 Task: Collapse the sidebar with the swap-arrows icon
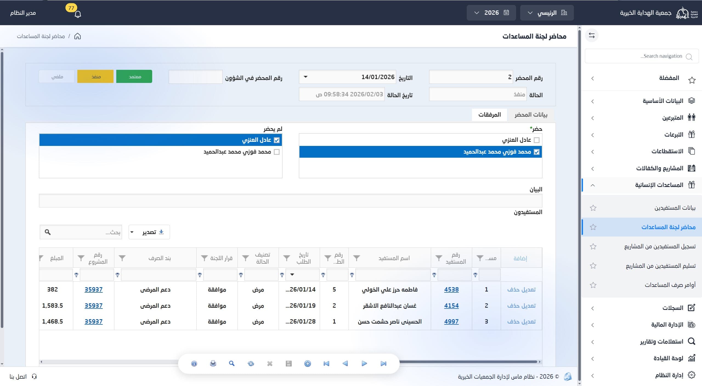coord(592,36)
